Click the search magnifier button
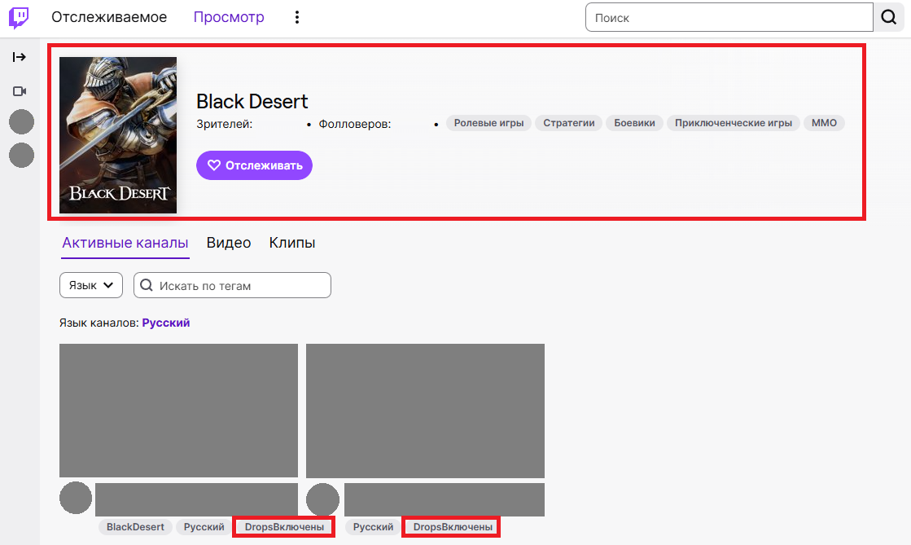911x545 pixels. tap(889, 17)
